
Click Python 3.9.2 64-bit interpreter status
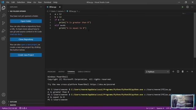pyautogui.click(x=9, y=108)
